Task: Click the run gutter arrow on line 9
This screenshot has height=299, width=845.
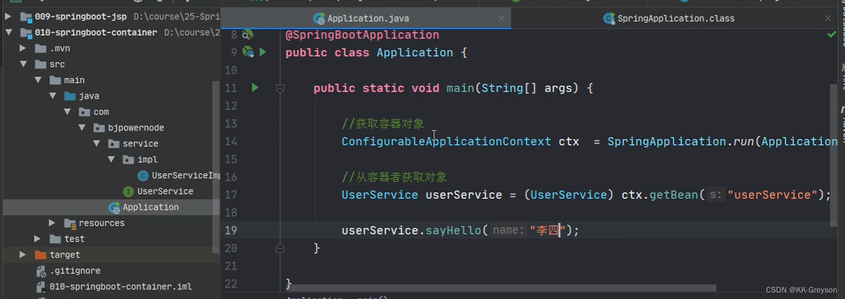Action: click(x=263, y=52)
